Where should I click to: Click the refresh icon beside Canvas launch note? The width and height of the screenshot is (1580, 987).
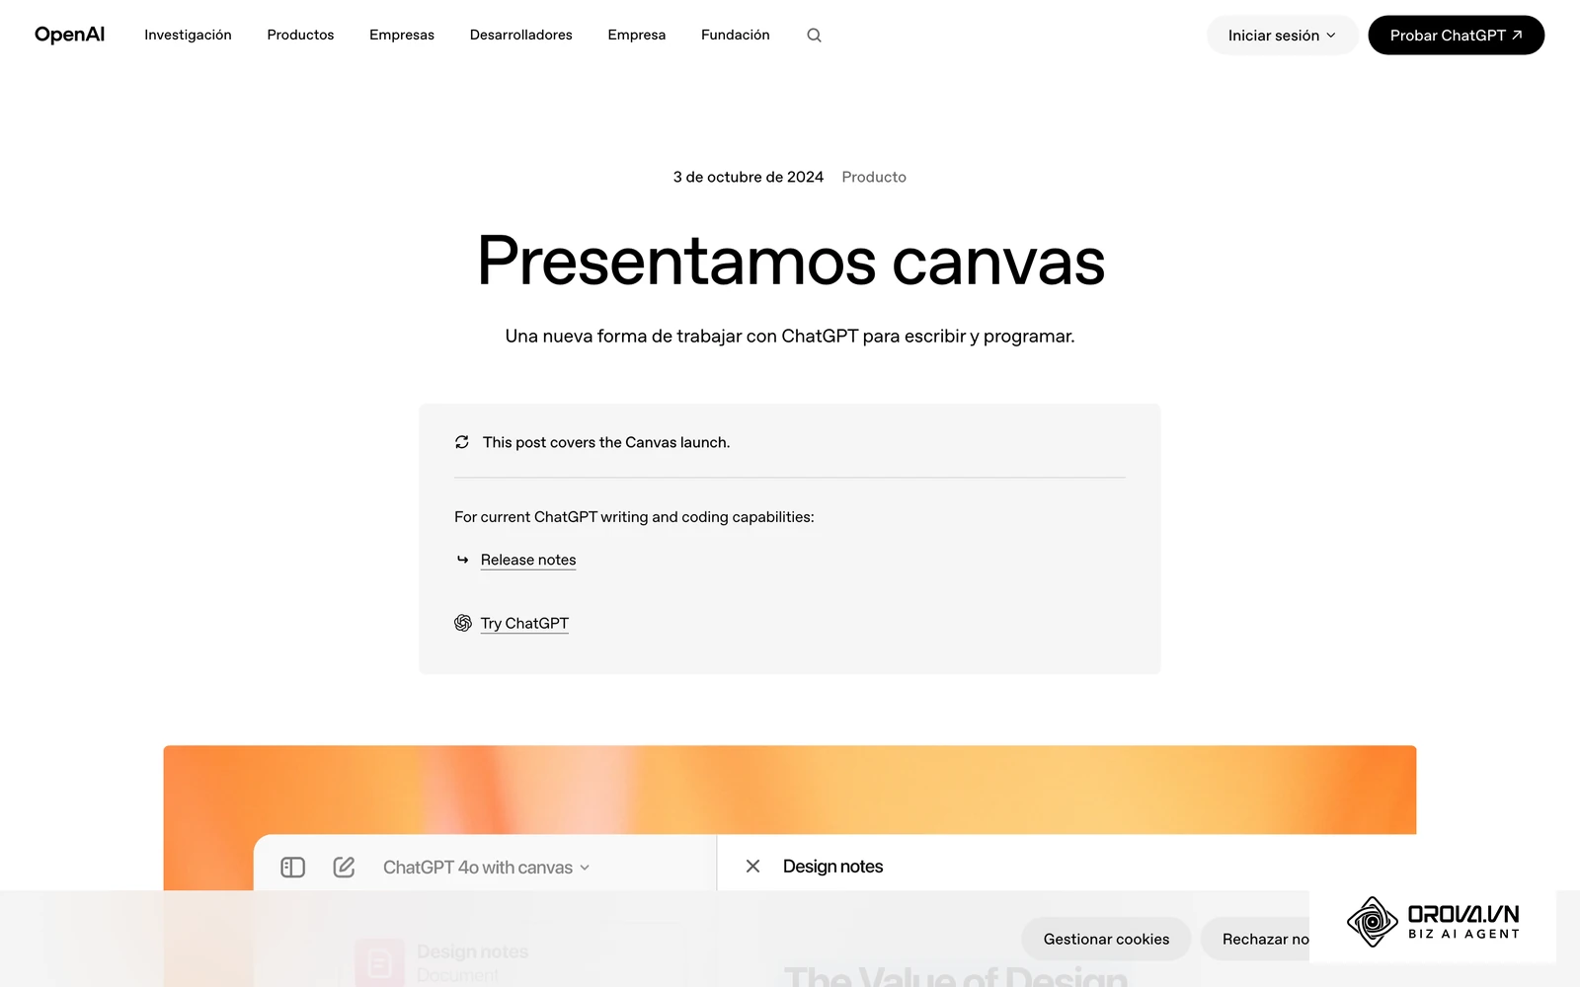[x=462, y=442]
